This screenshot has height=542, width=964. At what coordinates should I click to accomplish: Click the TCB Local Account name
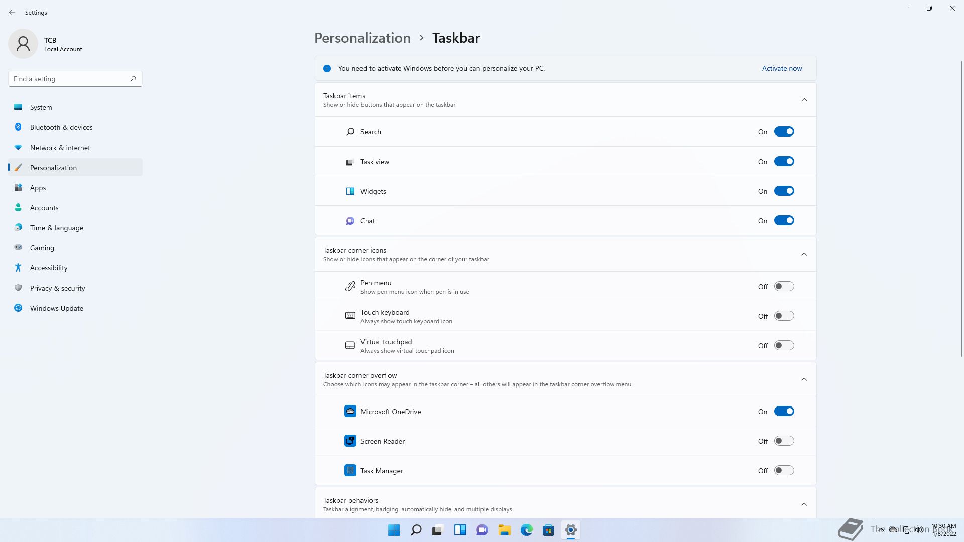63,44
